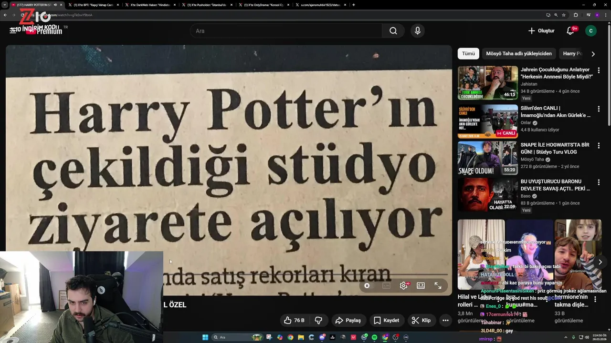Open the Jahrein video thumbnail

(487, 82)
